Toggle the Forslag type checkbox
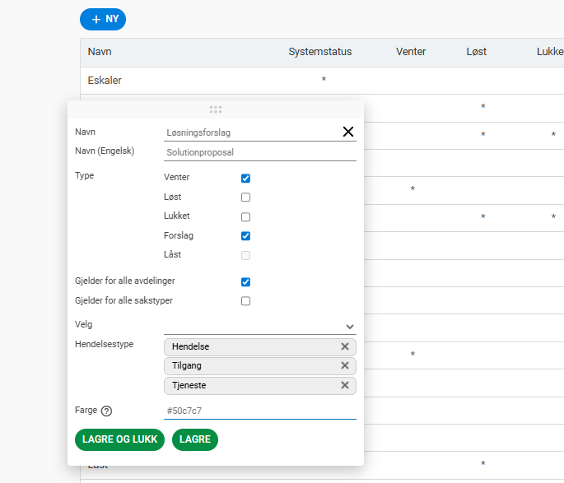The width and height of the screenshot is (564, 483). tap(245, 236)
